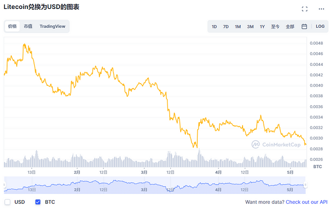Screen dimensions: 331x209
Task: Select the 3M time range
Action: tap(250, 26)
